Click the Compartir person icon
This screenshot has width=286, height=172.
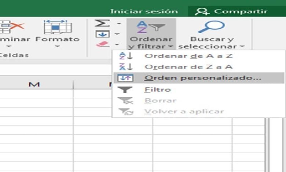click(x=202, y=11)
